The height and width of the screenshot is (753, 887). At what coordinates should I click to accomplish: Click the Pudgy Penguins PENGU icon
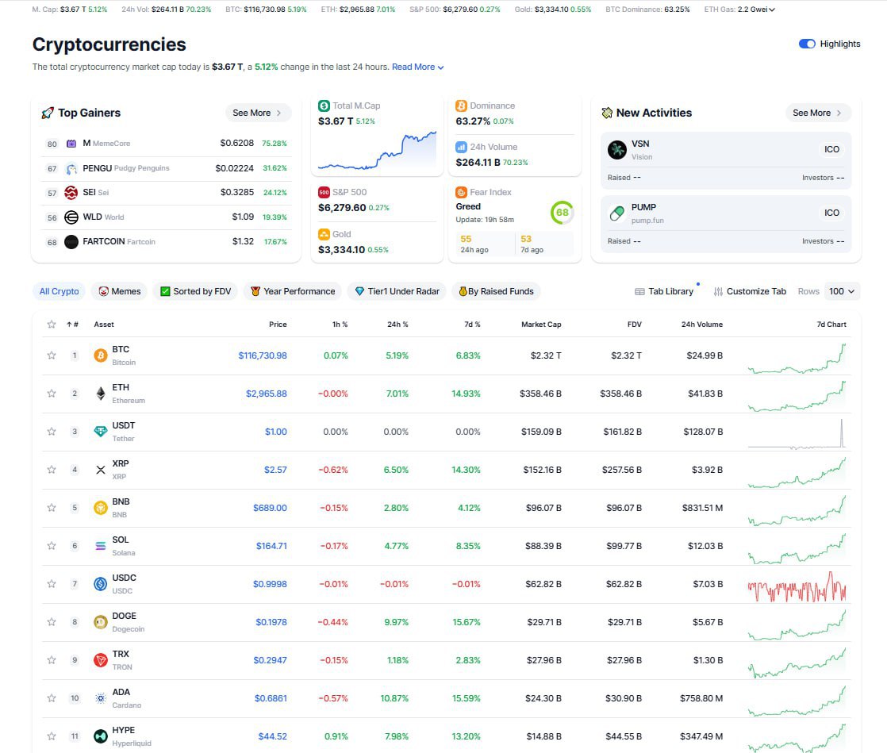(71, 168)
